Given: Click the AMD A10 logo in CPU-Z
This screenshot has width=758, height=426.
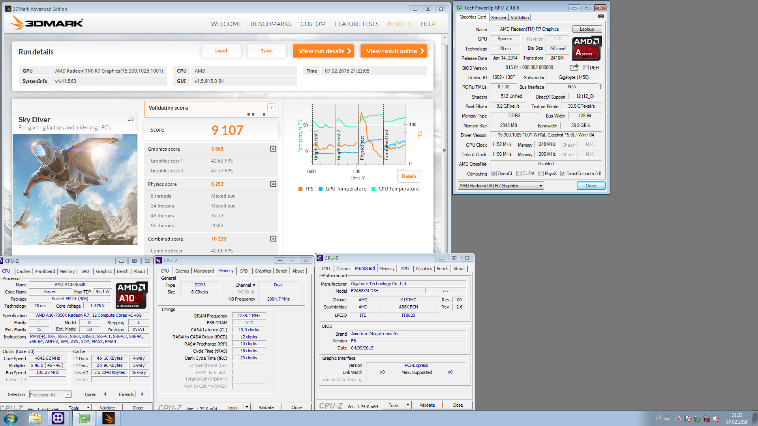Looking at the screenshot, I should pyautogui.click(x=131, y=295).
